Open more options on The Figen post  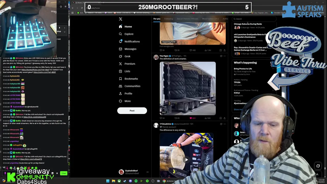click(x=225, y=56)
